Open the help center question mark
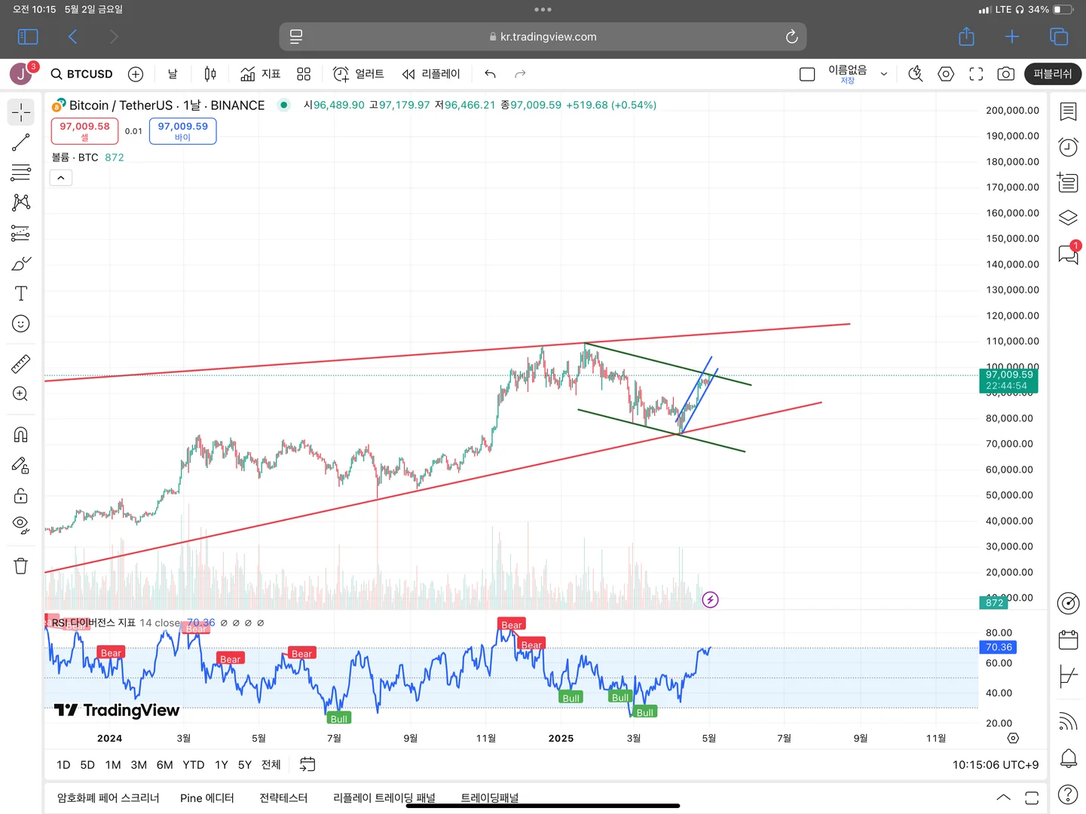 [1068, 794]
